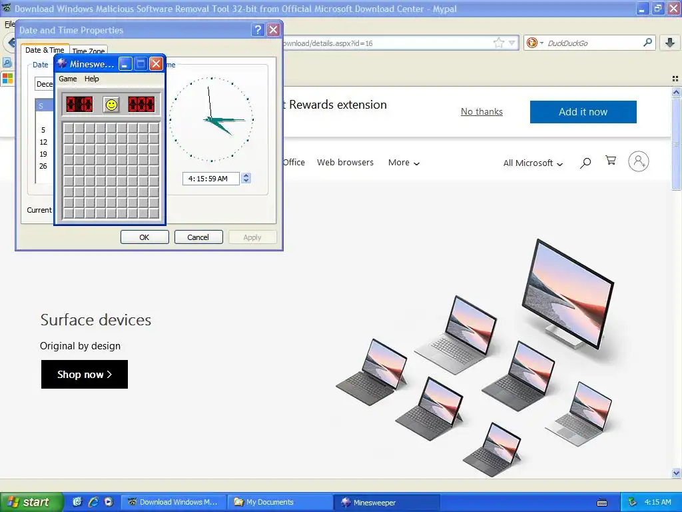Open Internet Explorer from Quick Launch
Screen dimensions: 682x512
point(93,502)
